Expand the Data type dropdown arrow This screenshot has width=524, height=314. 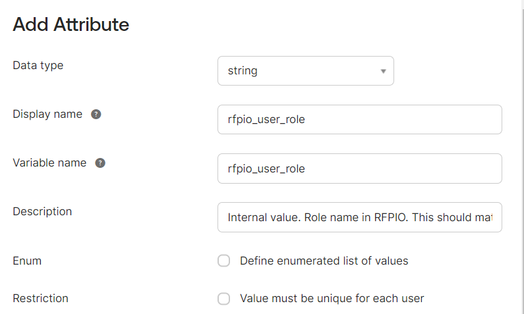coord(384,71)
